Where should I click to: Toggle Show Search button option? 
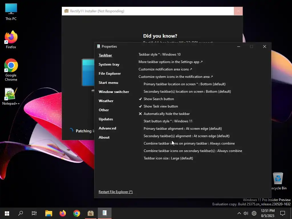click(157, 99)
